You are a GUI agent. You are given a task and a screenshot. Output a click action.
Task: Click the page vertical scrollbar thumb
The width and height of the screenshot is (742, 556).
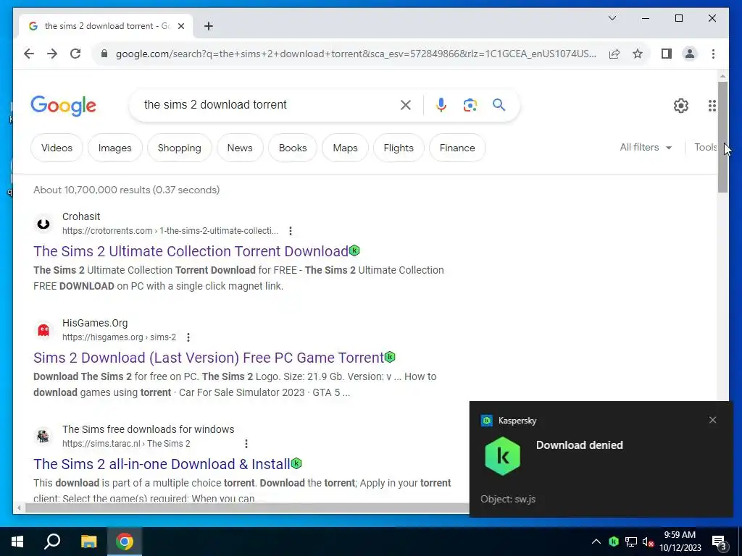click(722, 137)
